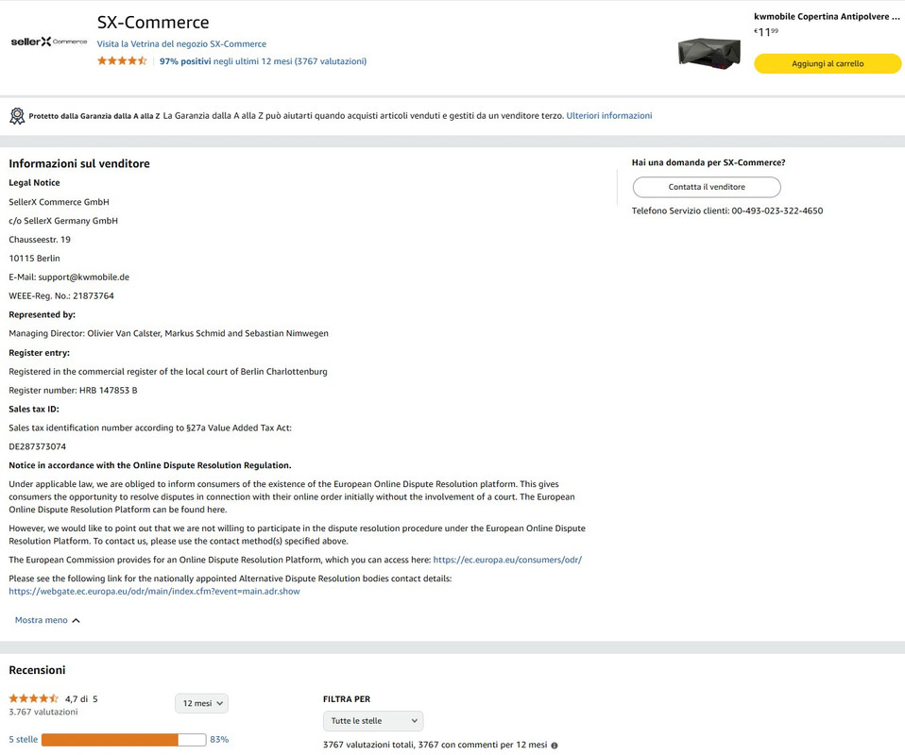Click the Legal Notice heading
This screenshot has width=905, height=755.
[34, 183]
